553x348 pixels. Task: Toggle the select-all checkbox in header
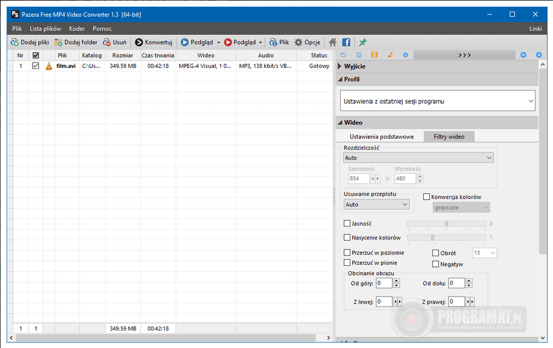pos(35,55)
